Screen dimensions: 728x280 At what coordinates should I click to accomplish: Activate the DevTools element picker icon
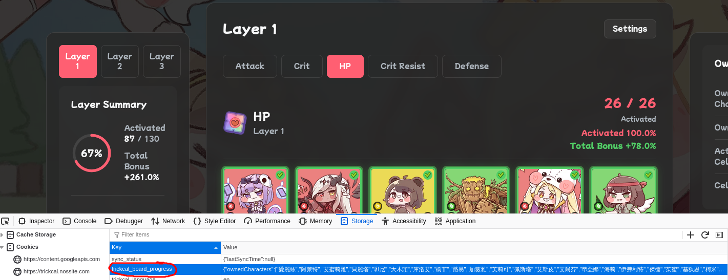click(6, 221)
